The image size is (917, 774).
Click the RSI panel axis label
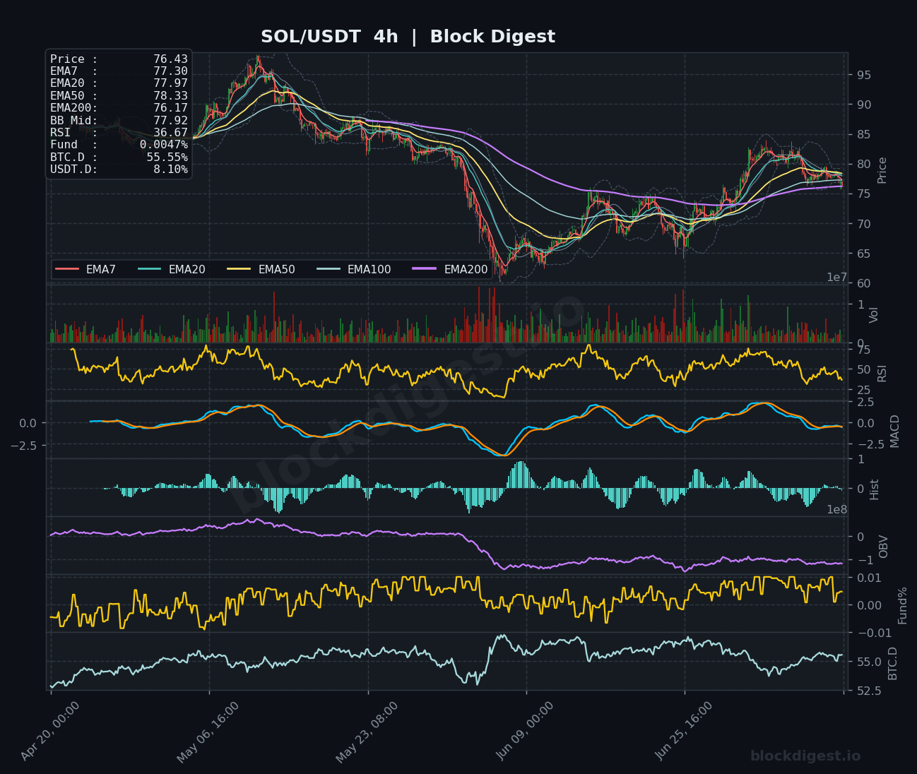tap(882, 373)
